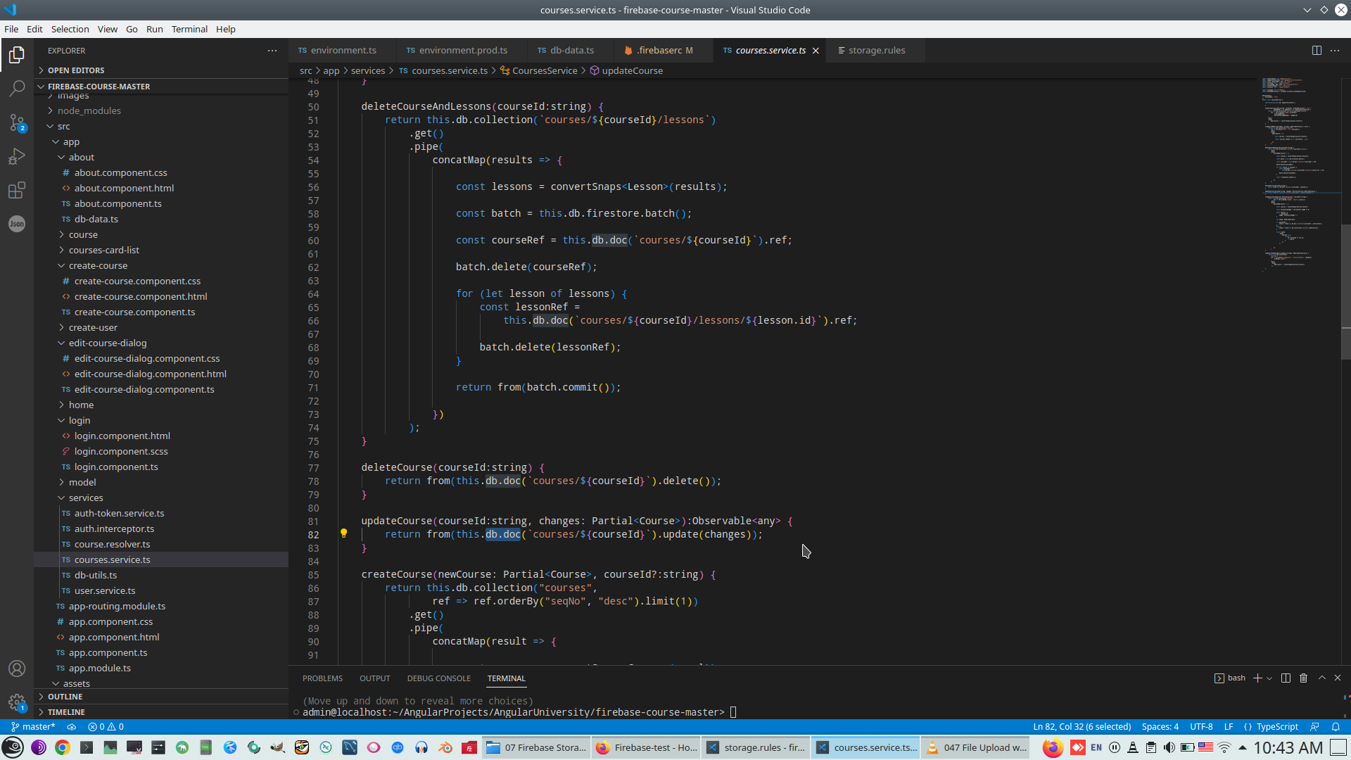Image resolution: width=1351 pixels, height=760 pixels.
Task: Open the Extensions view
Action: 17,190
